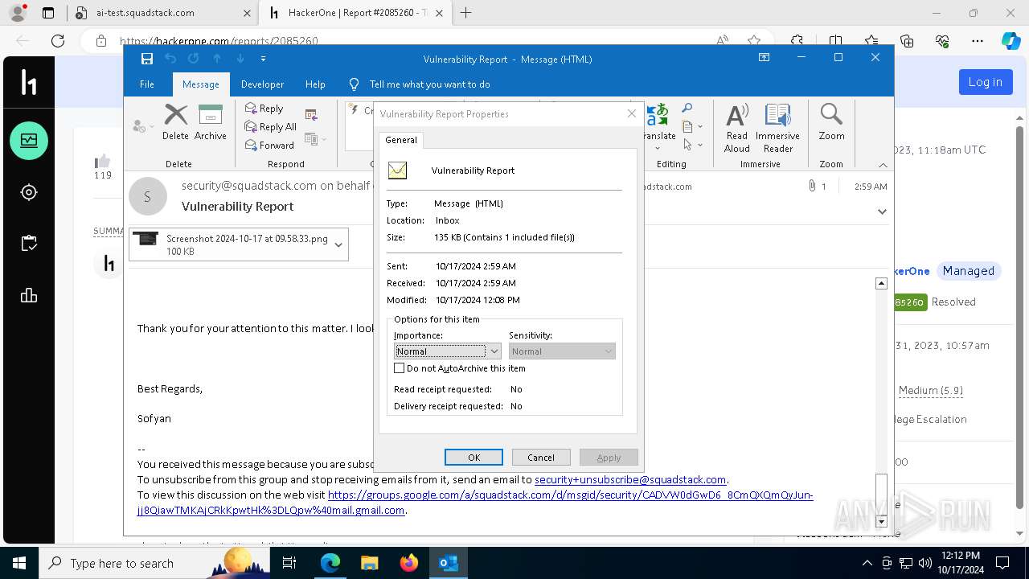The image size is (1029, 579).
Task: Click message body scrollbar up arrow
Action: pyautogui.click(x=881, y=283)
